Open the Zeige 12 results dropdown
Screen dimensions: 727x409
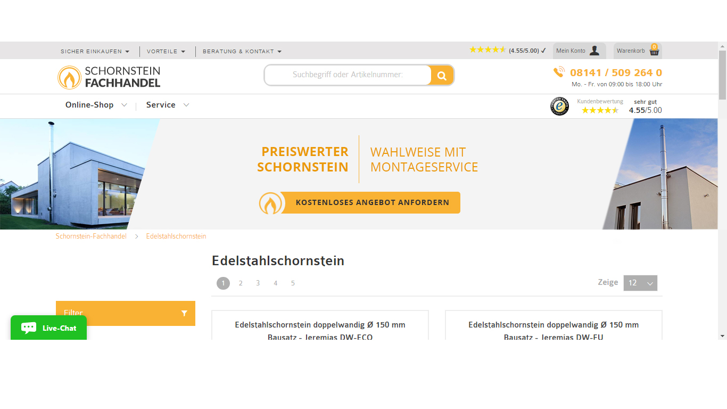tap(640, 283)
